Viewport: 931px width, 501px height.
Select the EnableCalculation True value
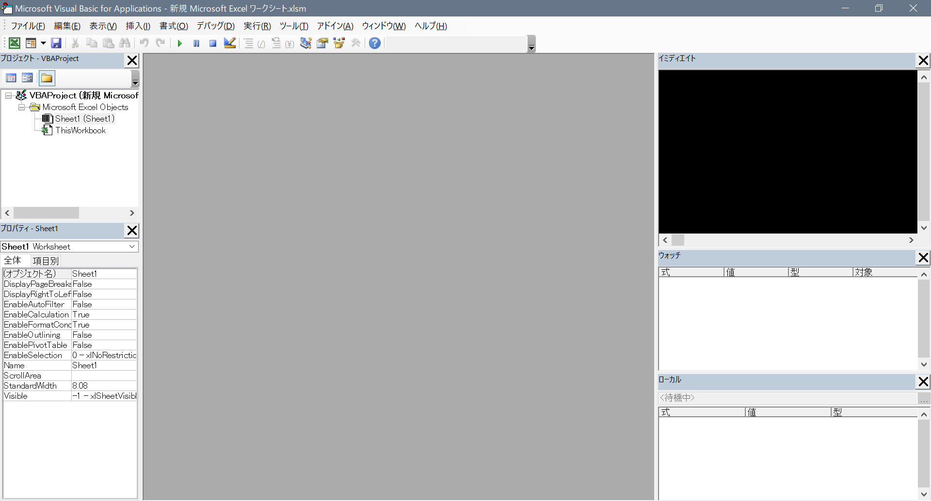pos(104,314)
